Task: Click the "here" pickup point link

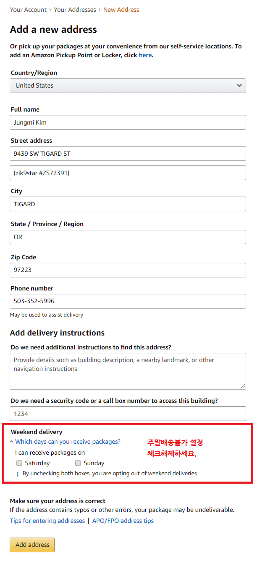Action: [x=145, y=55]
